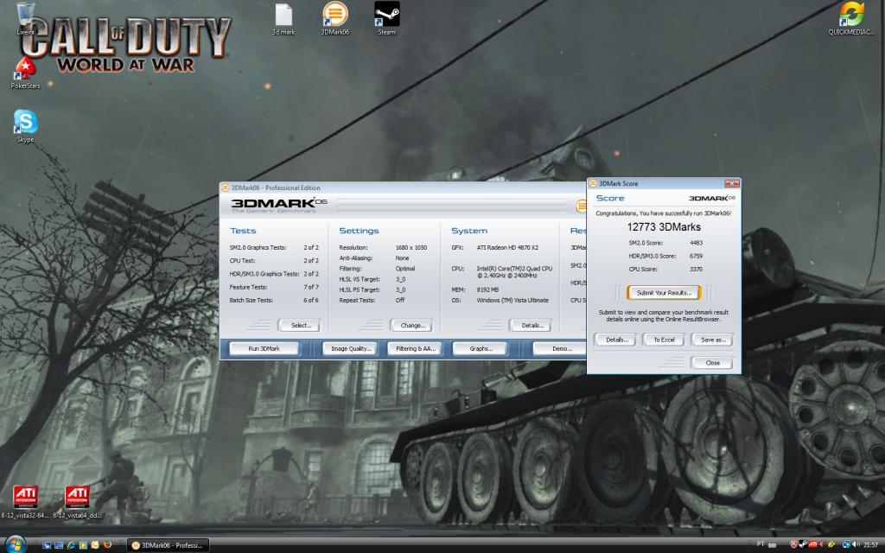The height and width of the screenshot is (553, 885).
Task: Click the 3DMark06 taskbar button
Action: pos(168,545)
